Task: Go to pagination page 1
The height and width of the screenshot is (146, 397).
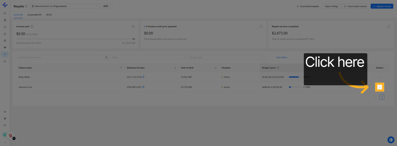Action: click(382, 97)
